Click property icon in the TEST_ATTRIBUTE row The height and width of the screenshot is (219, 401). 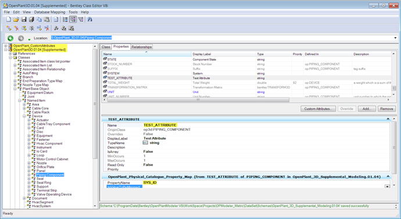[105, 78]
